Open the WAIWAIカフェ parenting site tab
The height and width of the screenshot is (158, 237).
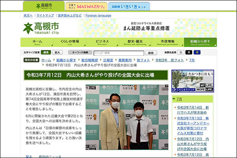87,6
